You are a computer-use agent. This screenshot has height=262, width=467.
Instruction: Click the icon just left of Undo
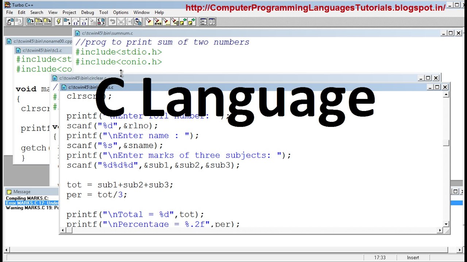[x=101, y=22]
